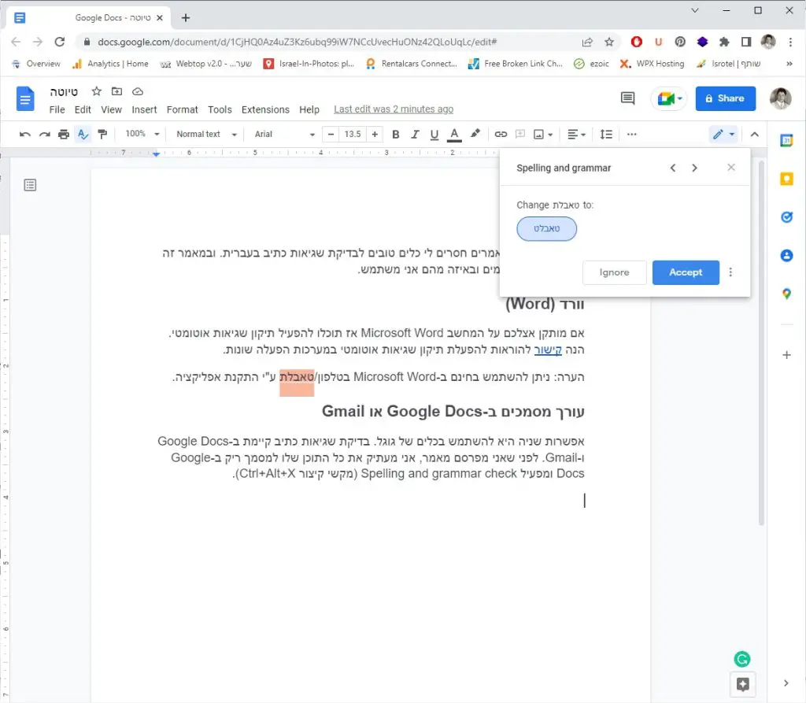Click Ignore in the Spelling and grammar panel
The height and width of the screenshot is (703, 806).
click(614, 272)
